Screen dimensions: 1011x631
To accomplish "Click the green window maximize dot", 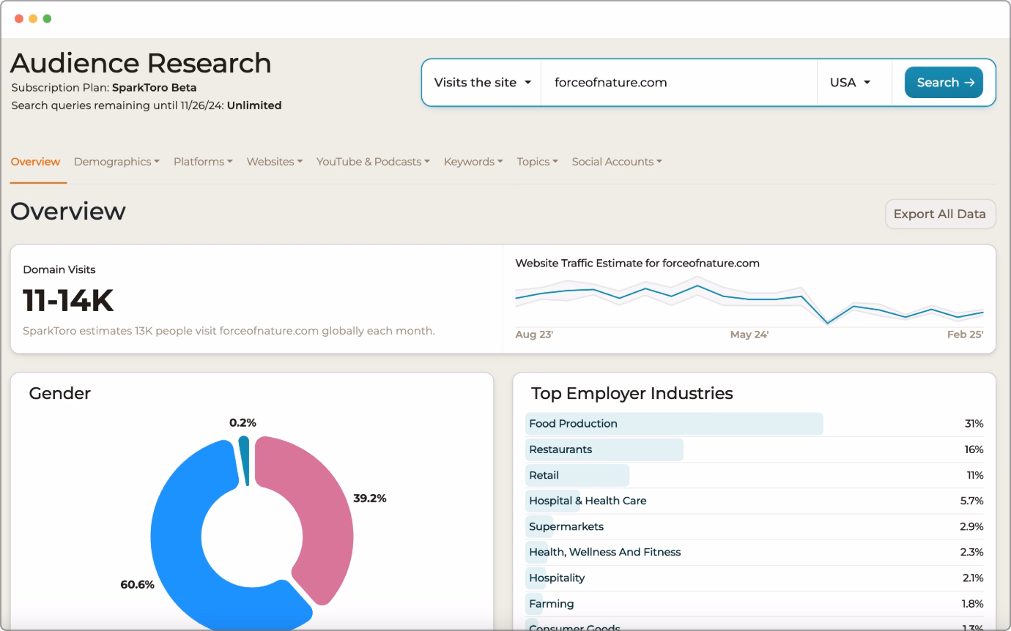I will tap(47, 18).
